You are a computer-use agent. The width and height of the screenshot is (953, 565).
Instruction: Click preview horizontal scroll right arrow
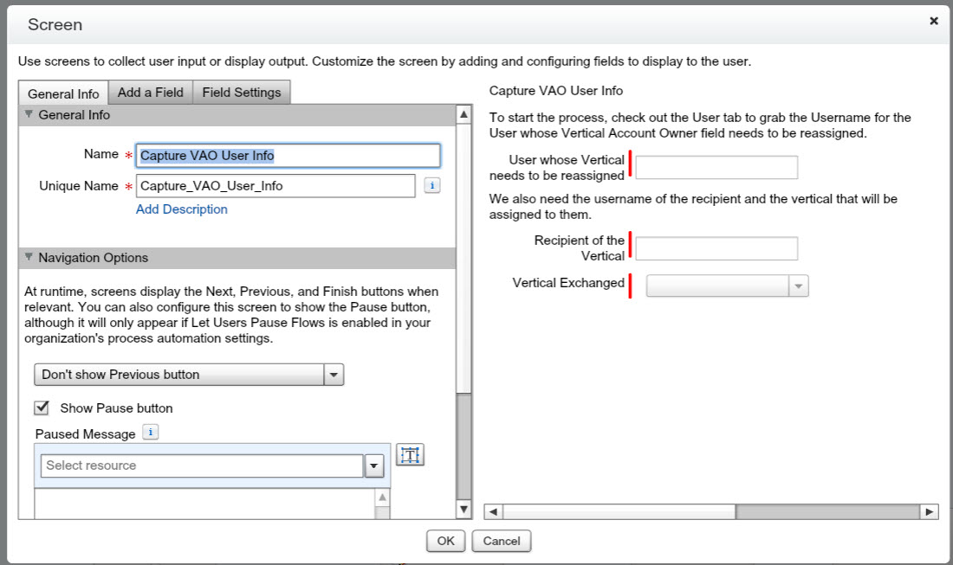click(930, 512)
